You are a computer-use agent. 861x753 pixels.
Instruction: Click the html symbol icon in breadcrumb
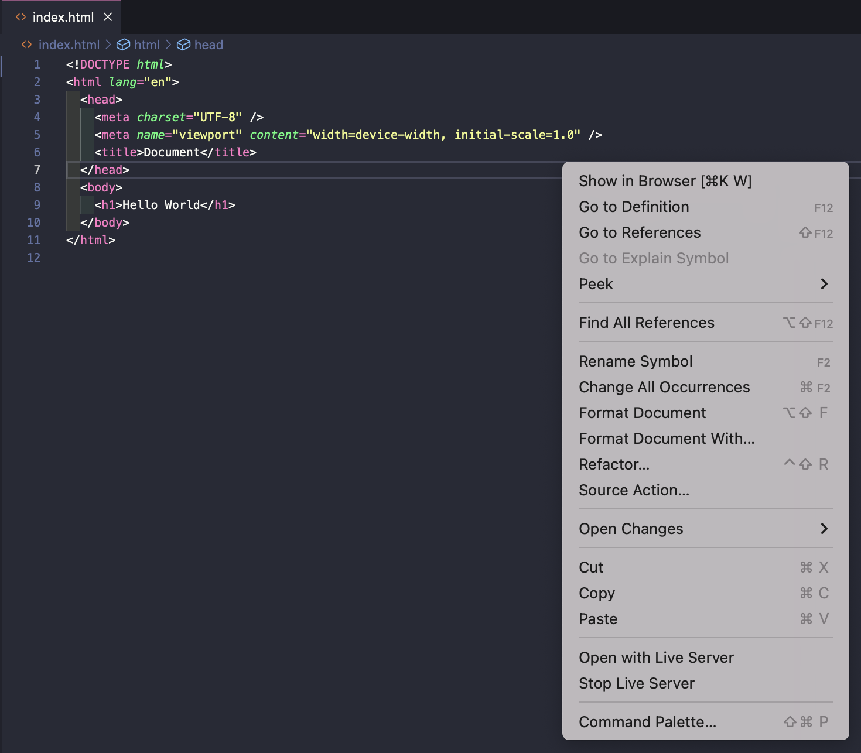pos(123,45)
